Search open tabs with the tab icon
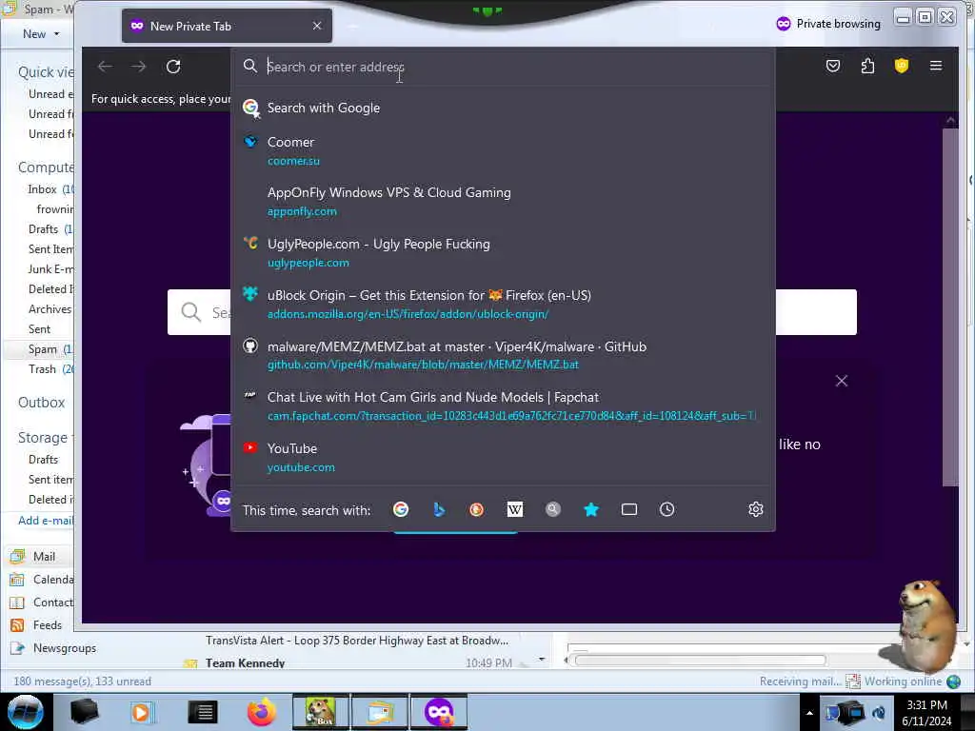The width and height of the screenshot is (975, 731). click(629, 510)
